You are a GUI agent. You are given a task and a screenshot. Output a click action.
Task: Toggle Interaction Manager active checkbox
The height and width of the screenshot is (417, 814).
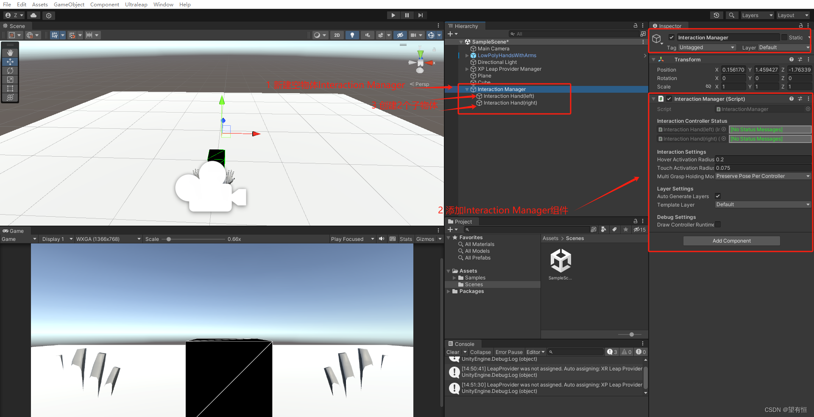pos(672,37)
